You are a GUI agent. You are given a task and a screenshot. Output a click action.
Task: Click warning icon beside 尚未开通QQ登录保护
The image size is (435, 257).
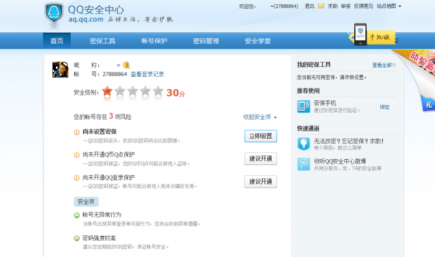coord(77,178)
